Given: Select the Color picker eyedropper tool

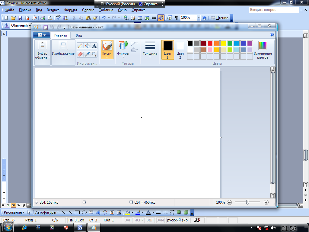Looking at the screenshot, I should 87,54.
